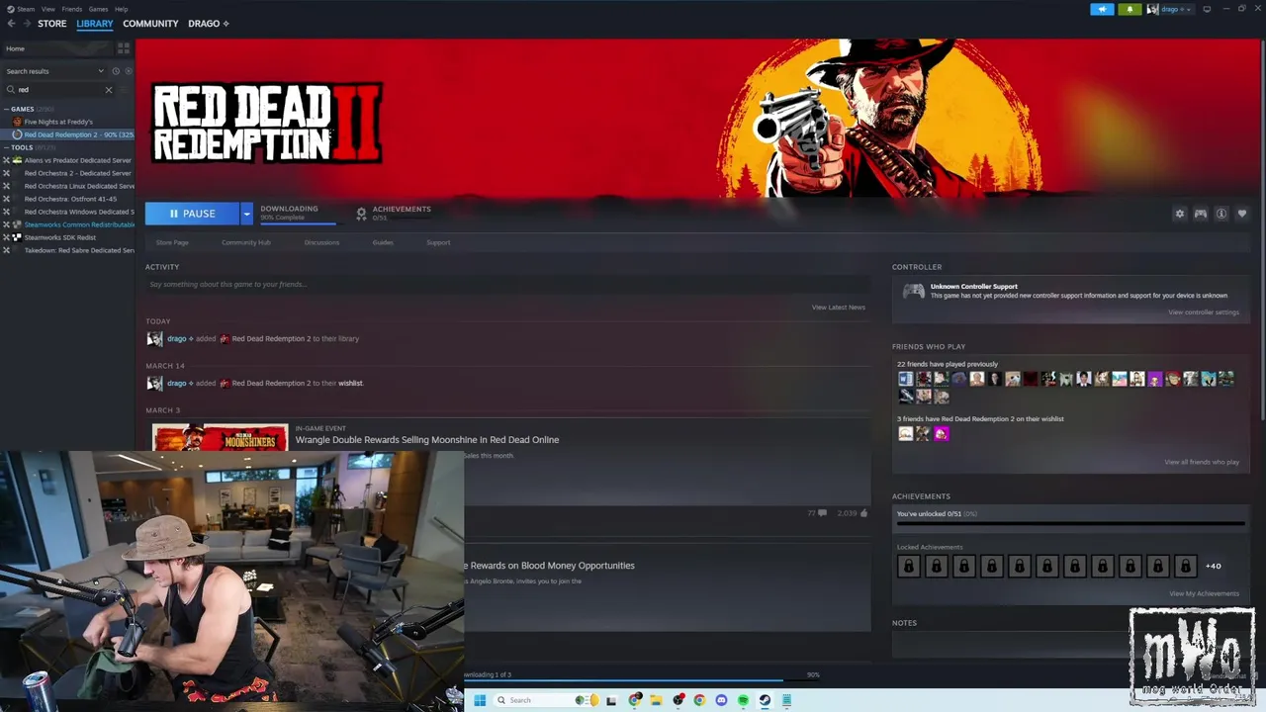Collapse the GAMES category
The width and height of the screenshot is (1266, 712).
click(x=6, y=109)
